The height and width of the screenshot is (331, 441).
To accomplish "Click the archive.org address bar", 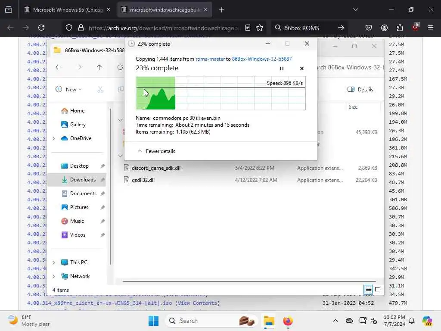I will (x=163, y=28).
